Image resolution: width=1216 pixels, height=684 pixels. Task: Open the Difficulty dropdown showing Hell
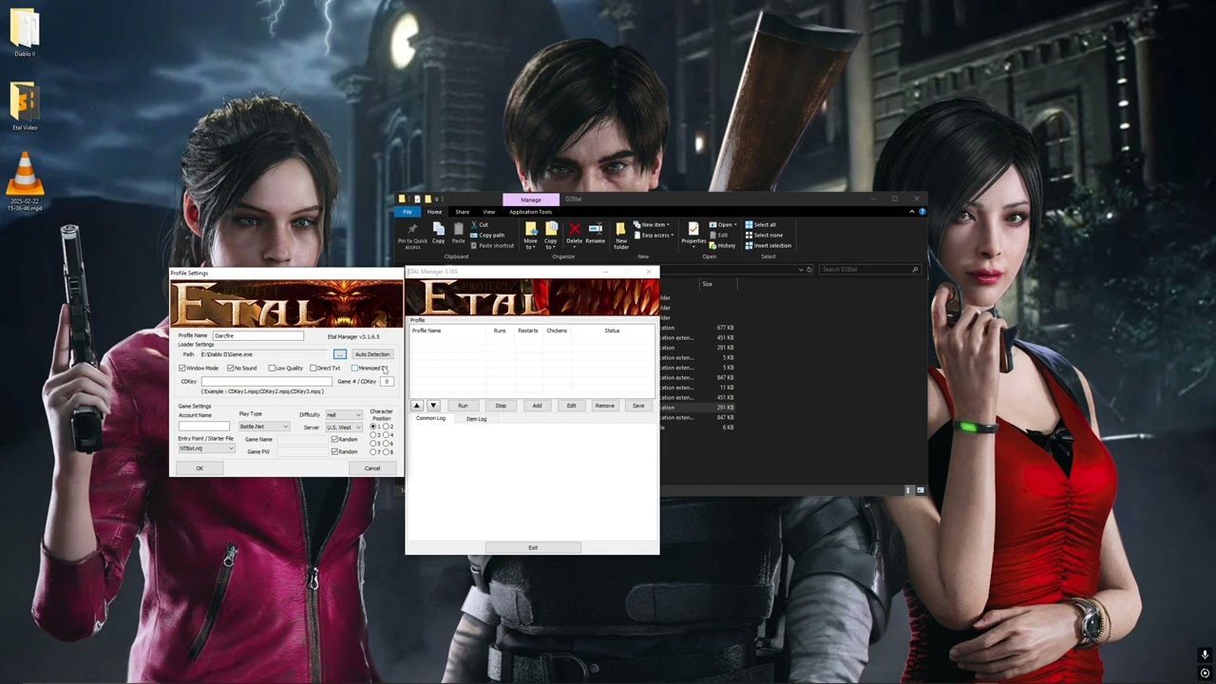(x=344, y=415)
